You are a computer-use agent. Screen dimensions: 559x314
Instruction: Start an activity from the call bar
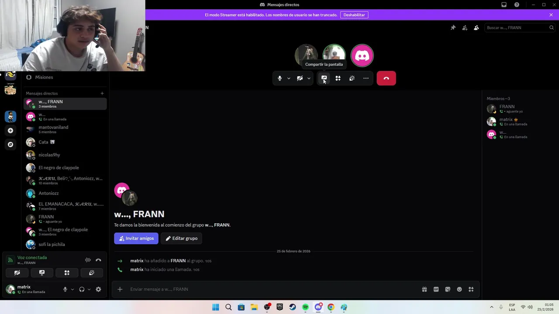[338, 78]
